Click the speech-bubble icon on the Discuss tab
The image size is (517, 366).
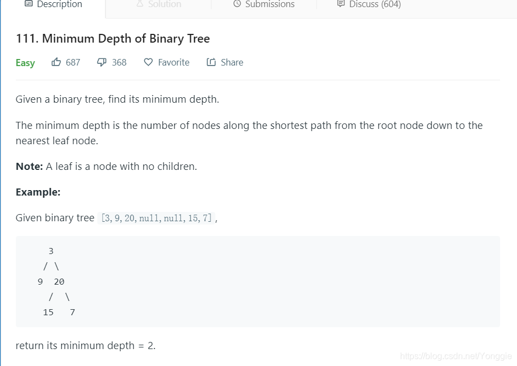click(342, 4)
